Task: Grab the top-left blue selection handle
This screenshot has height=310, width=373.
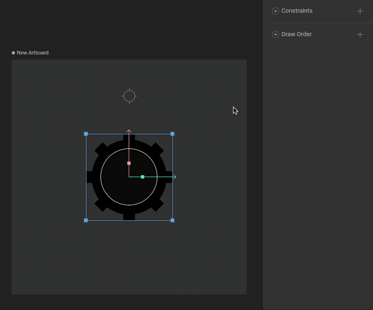Action: [x=86, y=134]
